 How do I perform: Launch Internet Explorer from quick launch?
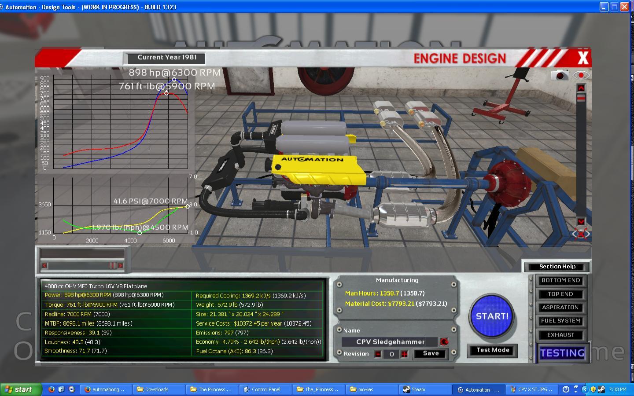62,389
